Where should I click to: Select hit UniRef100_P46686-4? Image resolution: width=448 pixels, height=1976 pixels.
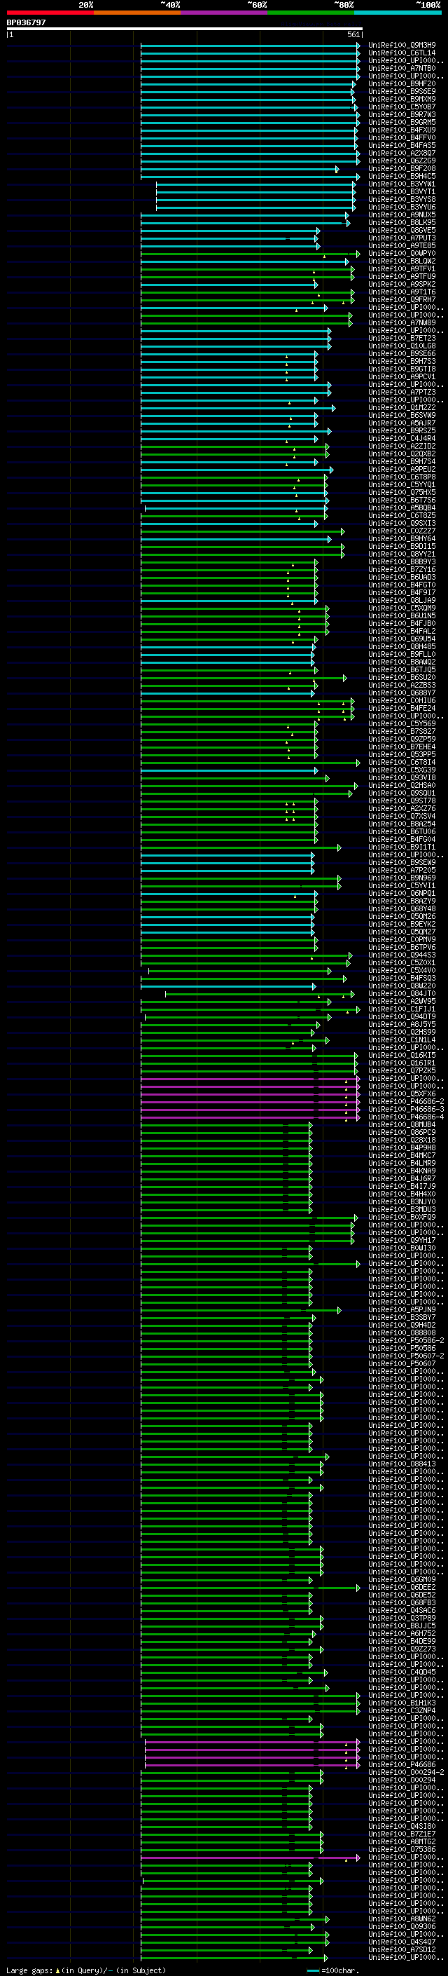tap(406, 1117)
